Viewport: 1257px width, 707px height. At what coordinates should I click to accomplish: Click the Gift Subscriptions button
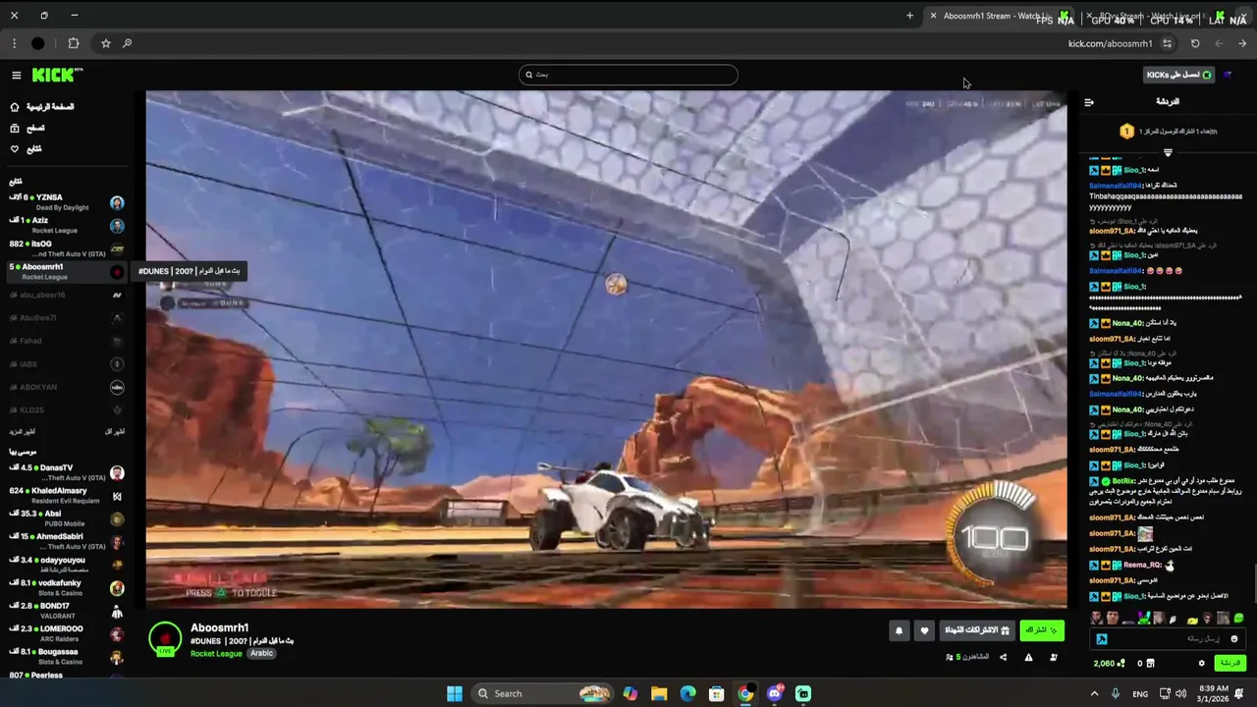(977, 630)
